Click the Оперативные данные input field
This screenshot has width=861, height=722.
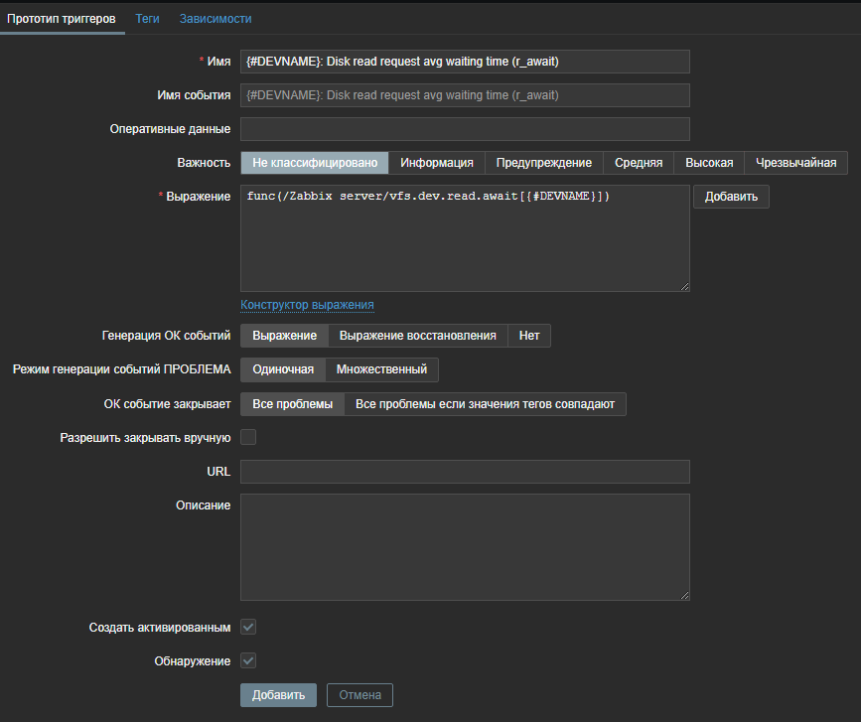coord(465,129)
